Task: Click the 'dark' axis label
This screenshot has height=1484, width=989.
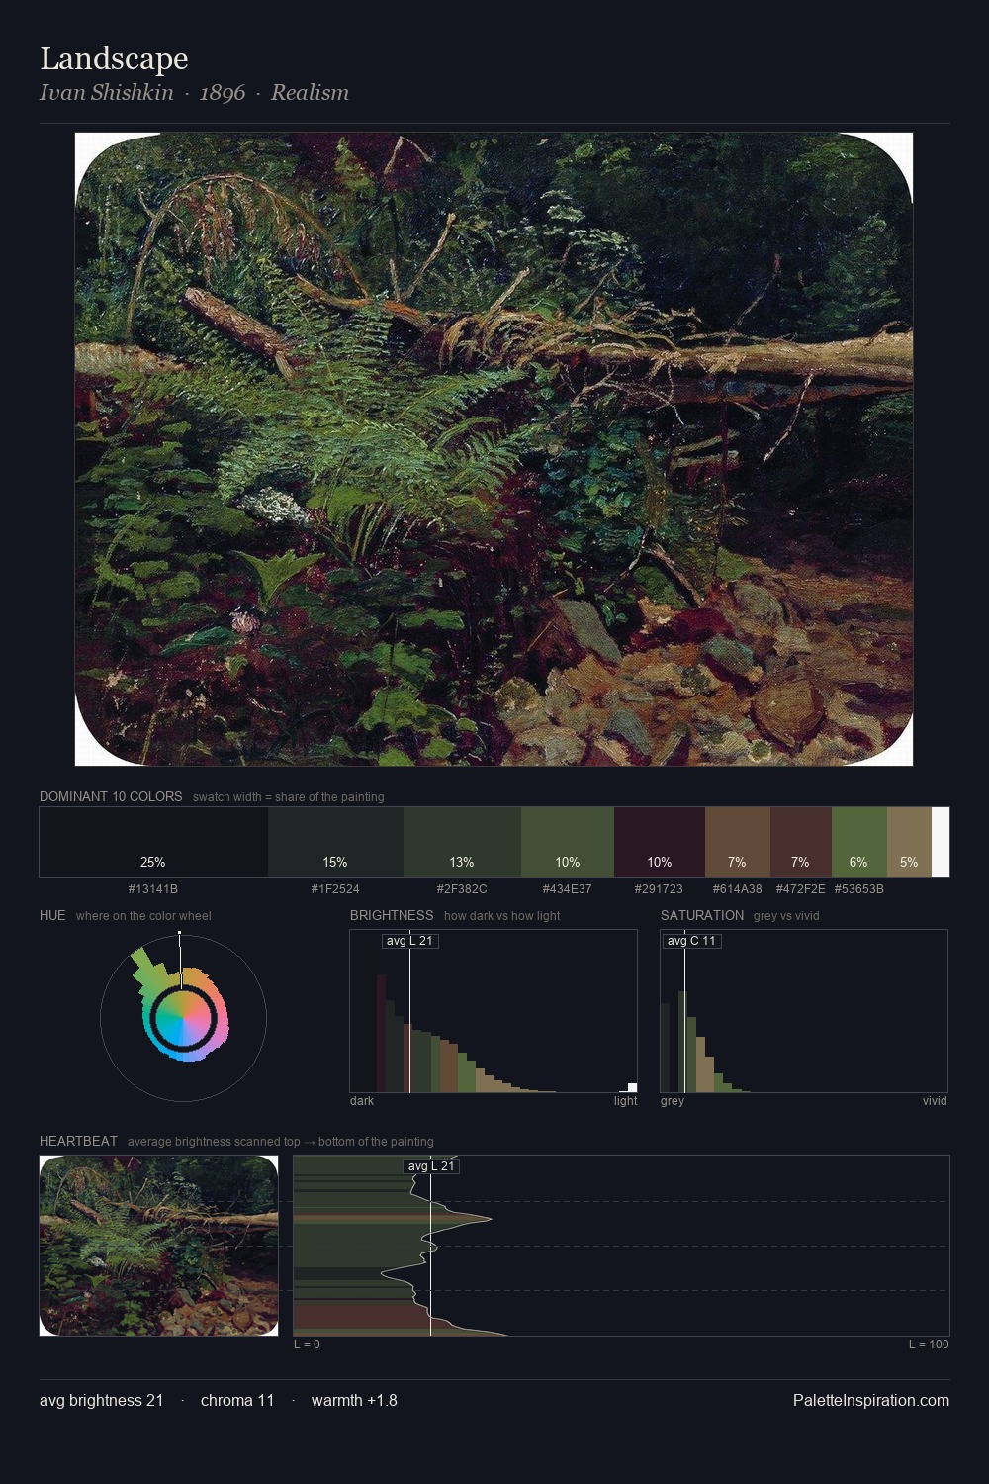Action: point(362,1101)
